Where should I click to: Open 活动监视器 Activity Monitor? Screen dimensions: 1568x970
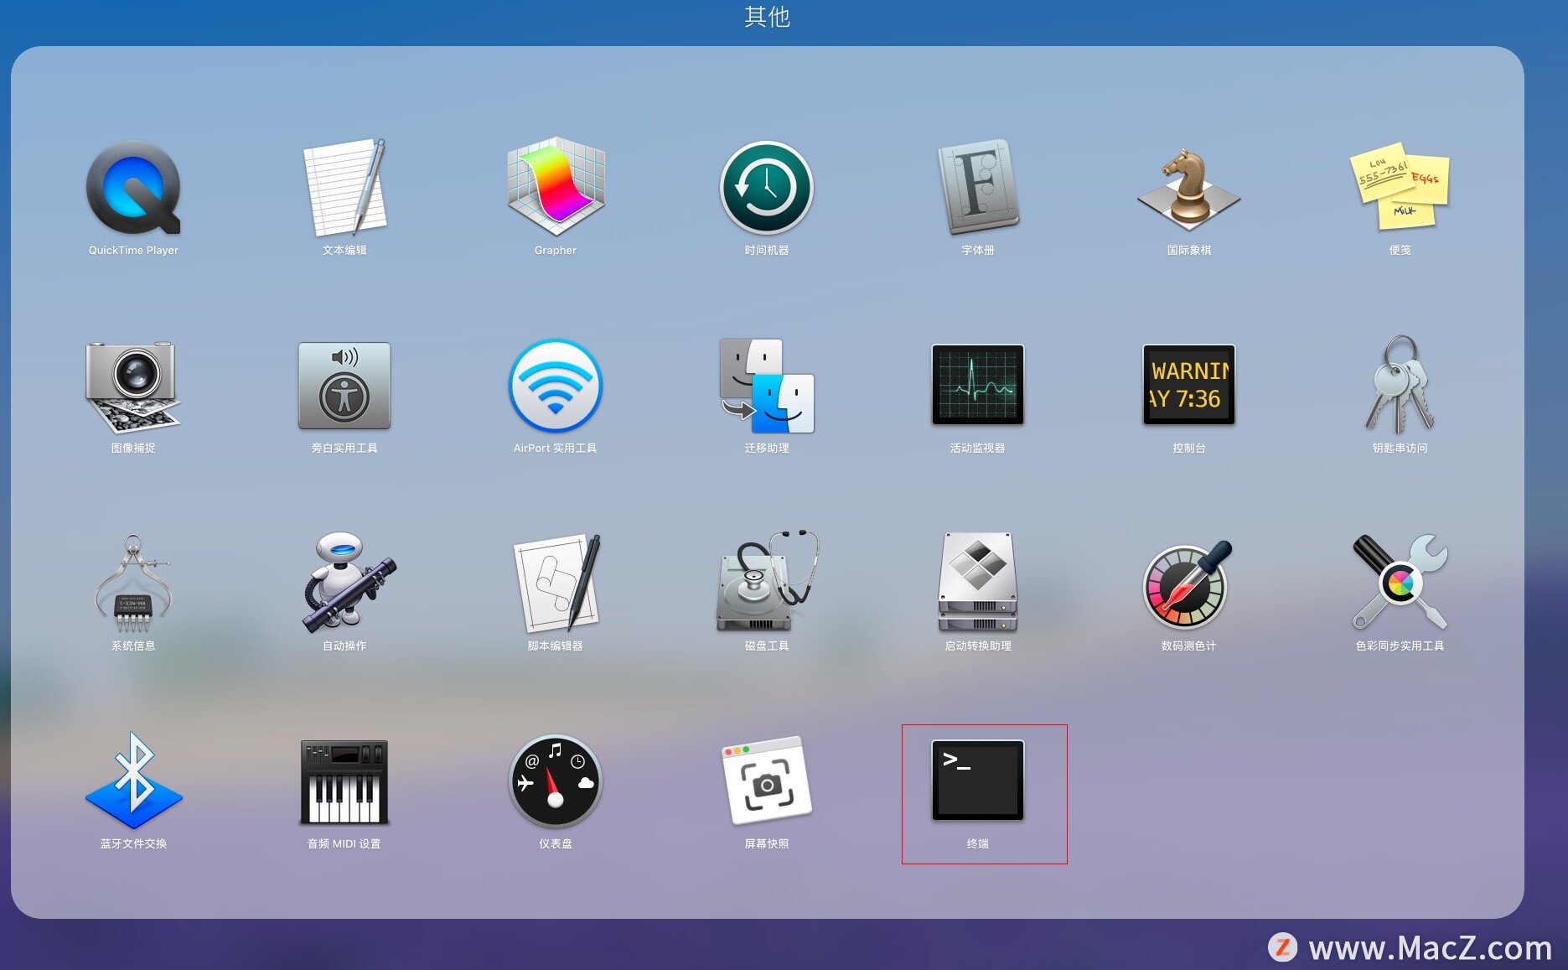coord(978,385)
